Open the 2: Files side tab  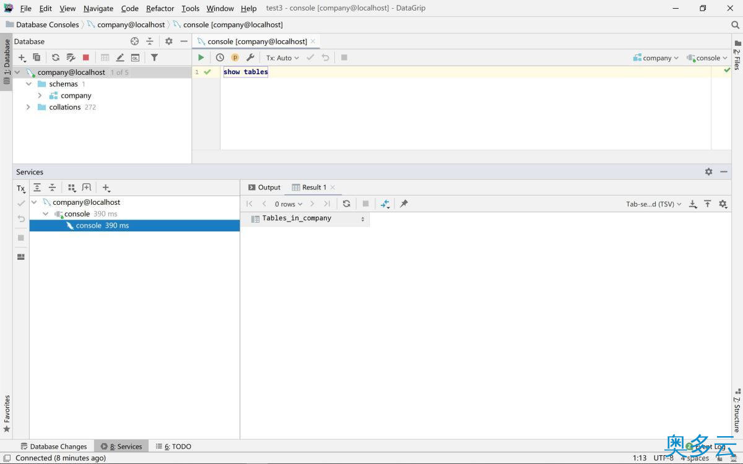737,56
